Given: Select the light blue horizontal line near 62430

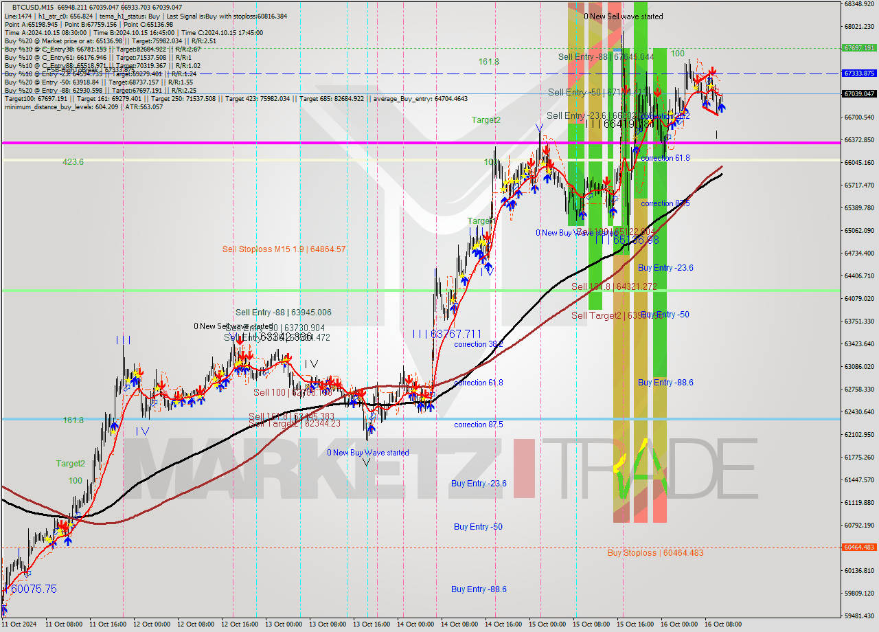Looking at the screenshot, I should 420,419.
